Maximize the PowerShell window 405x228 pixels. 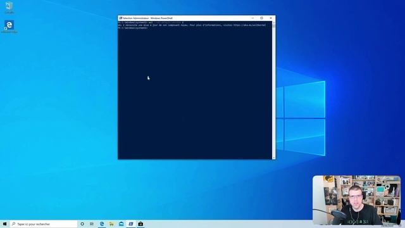pos(261,18)
